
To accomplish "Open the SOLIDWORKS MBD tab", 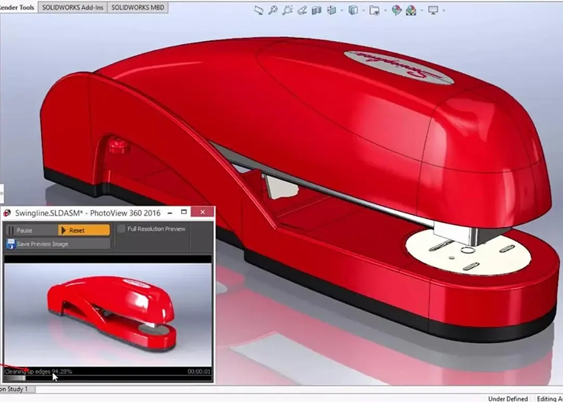I will click(x=138, y=7).
